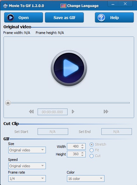Open the Help button
This screenshot has height=185, width=137.
114,17
